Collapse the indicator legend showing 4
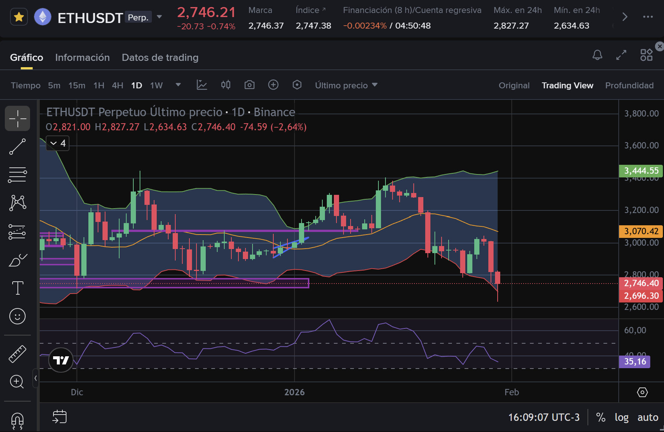 point(54,143)
